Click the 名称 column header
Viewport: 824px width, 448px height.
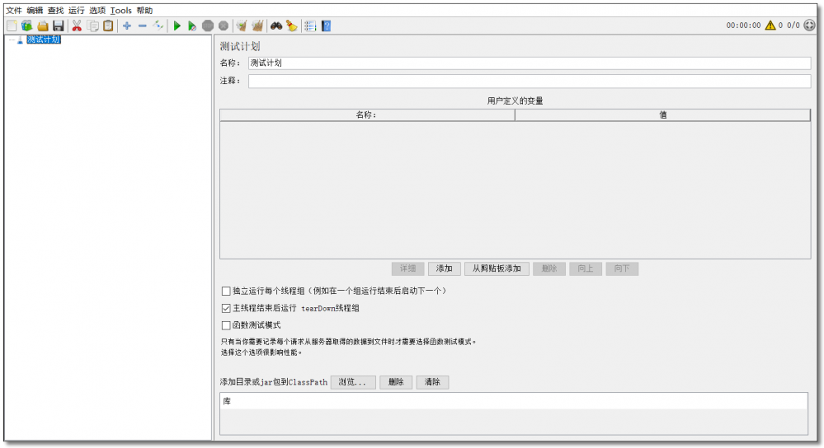(x=367, y=115)
